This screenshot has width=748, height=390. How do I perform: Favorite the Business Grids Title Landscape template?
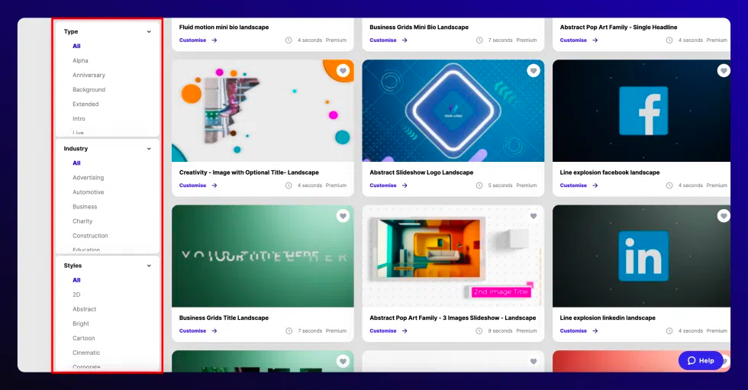pos(343,216)
